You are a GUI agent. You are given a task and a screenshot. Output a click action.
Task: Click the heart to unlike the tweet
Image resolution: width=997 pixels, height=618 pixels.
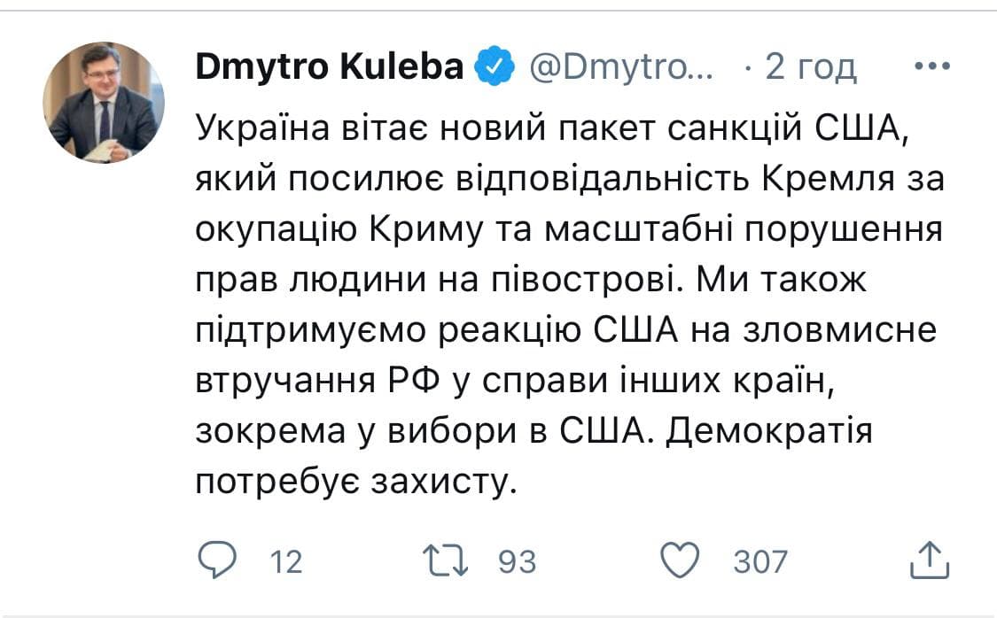(682, 560)
